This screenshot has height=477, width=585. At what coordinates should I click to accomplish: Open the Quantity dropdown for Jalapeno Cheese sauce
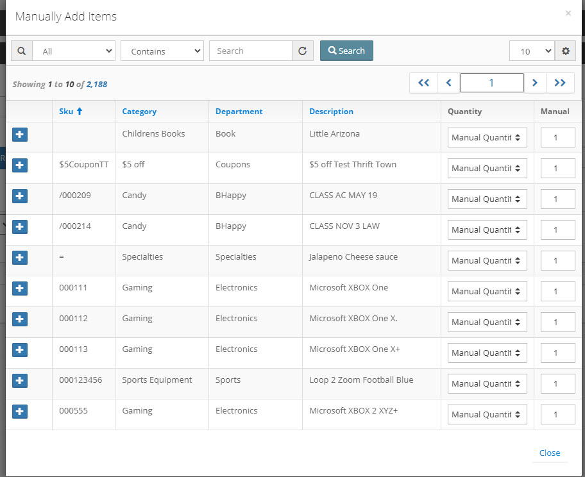click(487, 261)
